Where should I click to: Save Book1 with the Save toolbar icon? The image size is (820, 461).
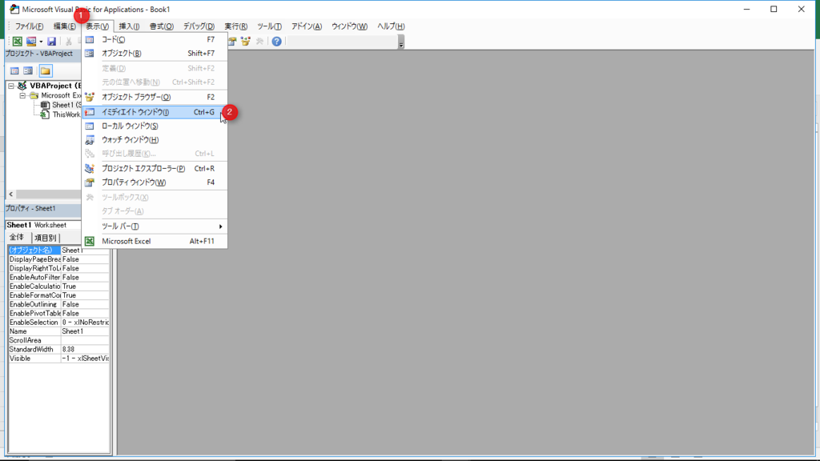tap(51, 41)
